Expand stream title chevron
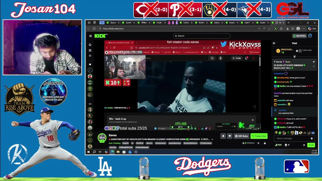 click(212, 139)
